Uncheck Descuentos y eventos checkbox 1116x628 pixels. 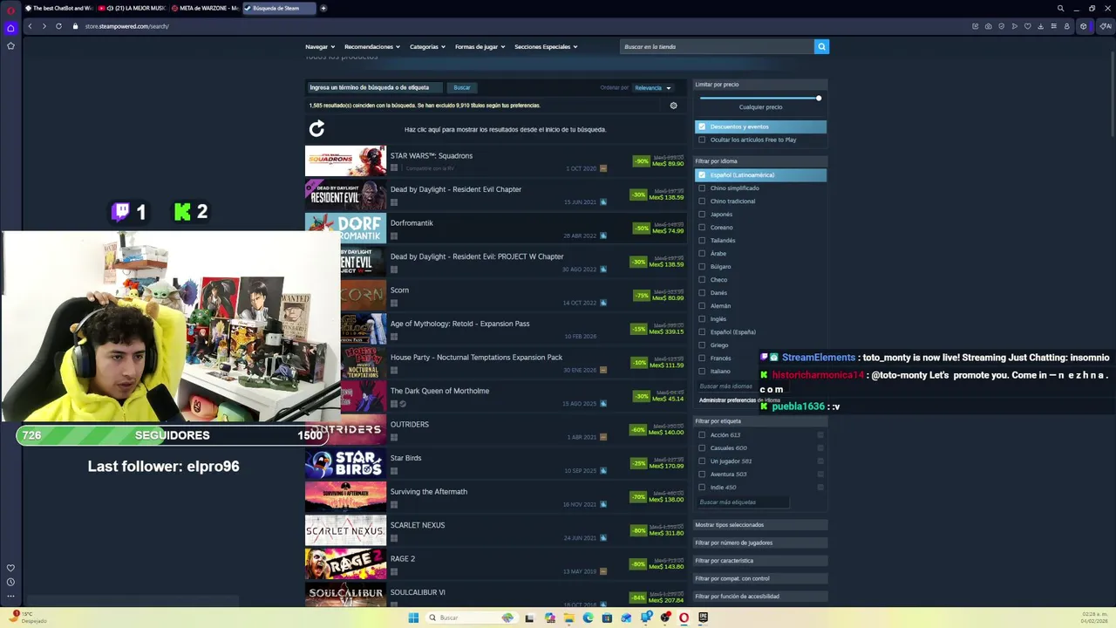[x=702, y=126]
